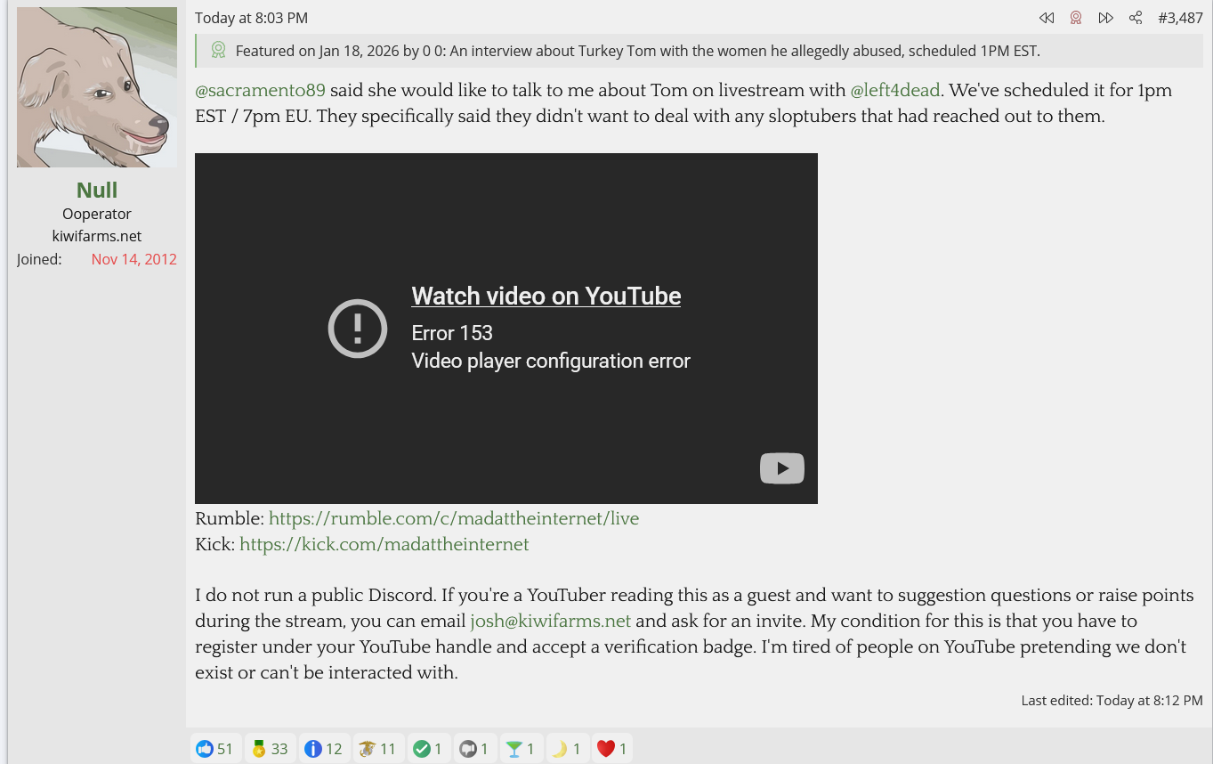
Task: Click the josh@kiwifarms.net email link
Action: [x=550, y=621]
